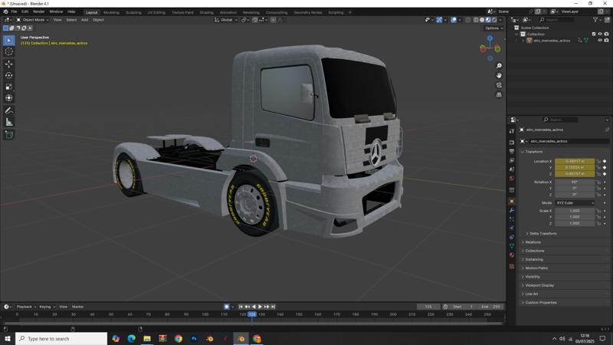The height and width of the screenshot is (345, 613).
Task: Open the Render menu
Action: point(39,11)
